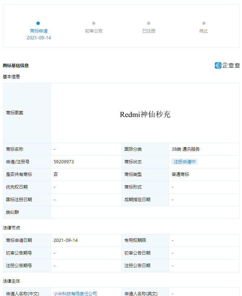Click the 申请人名称(英文) label cell

click(x=145, y=292)
